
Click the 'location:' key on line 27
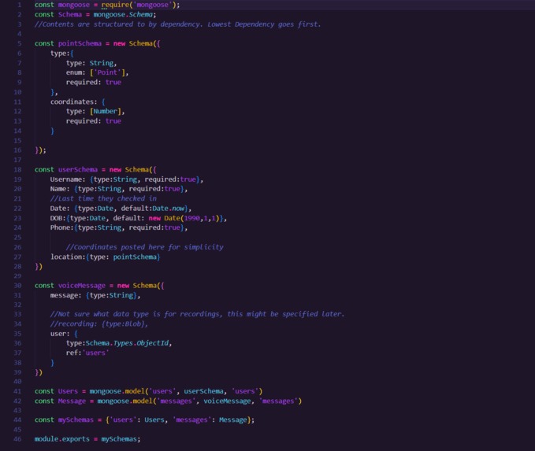(x=68, y=257)
